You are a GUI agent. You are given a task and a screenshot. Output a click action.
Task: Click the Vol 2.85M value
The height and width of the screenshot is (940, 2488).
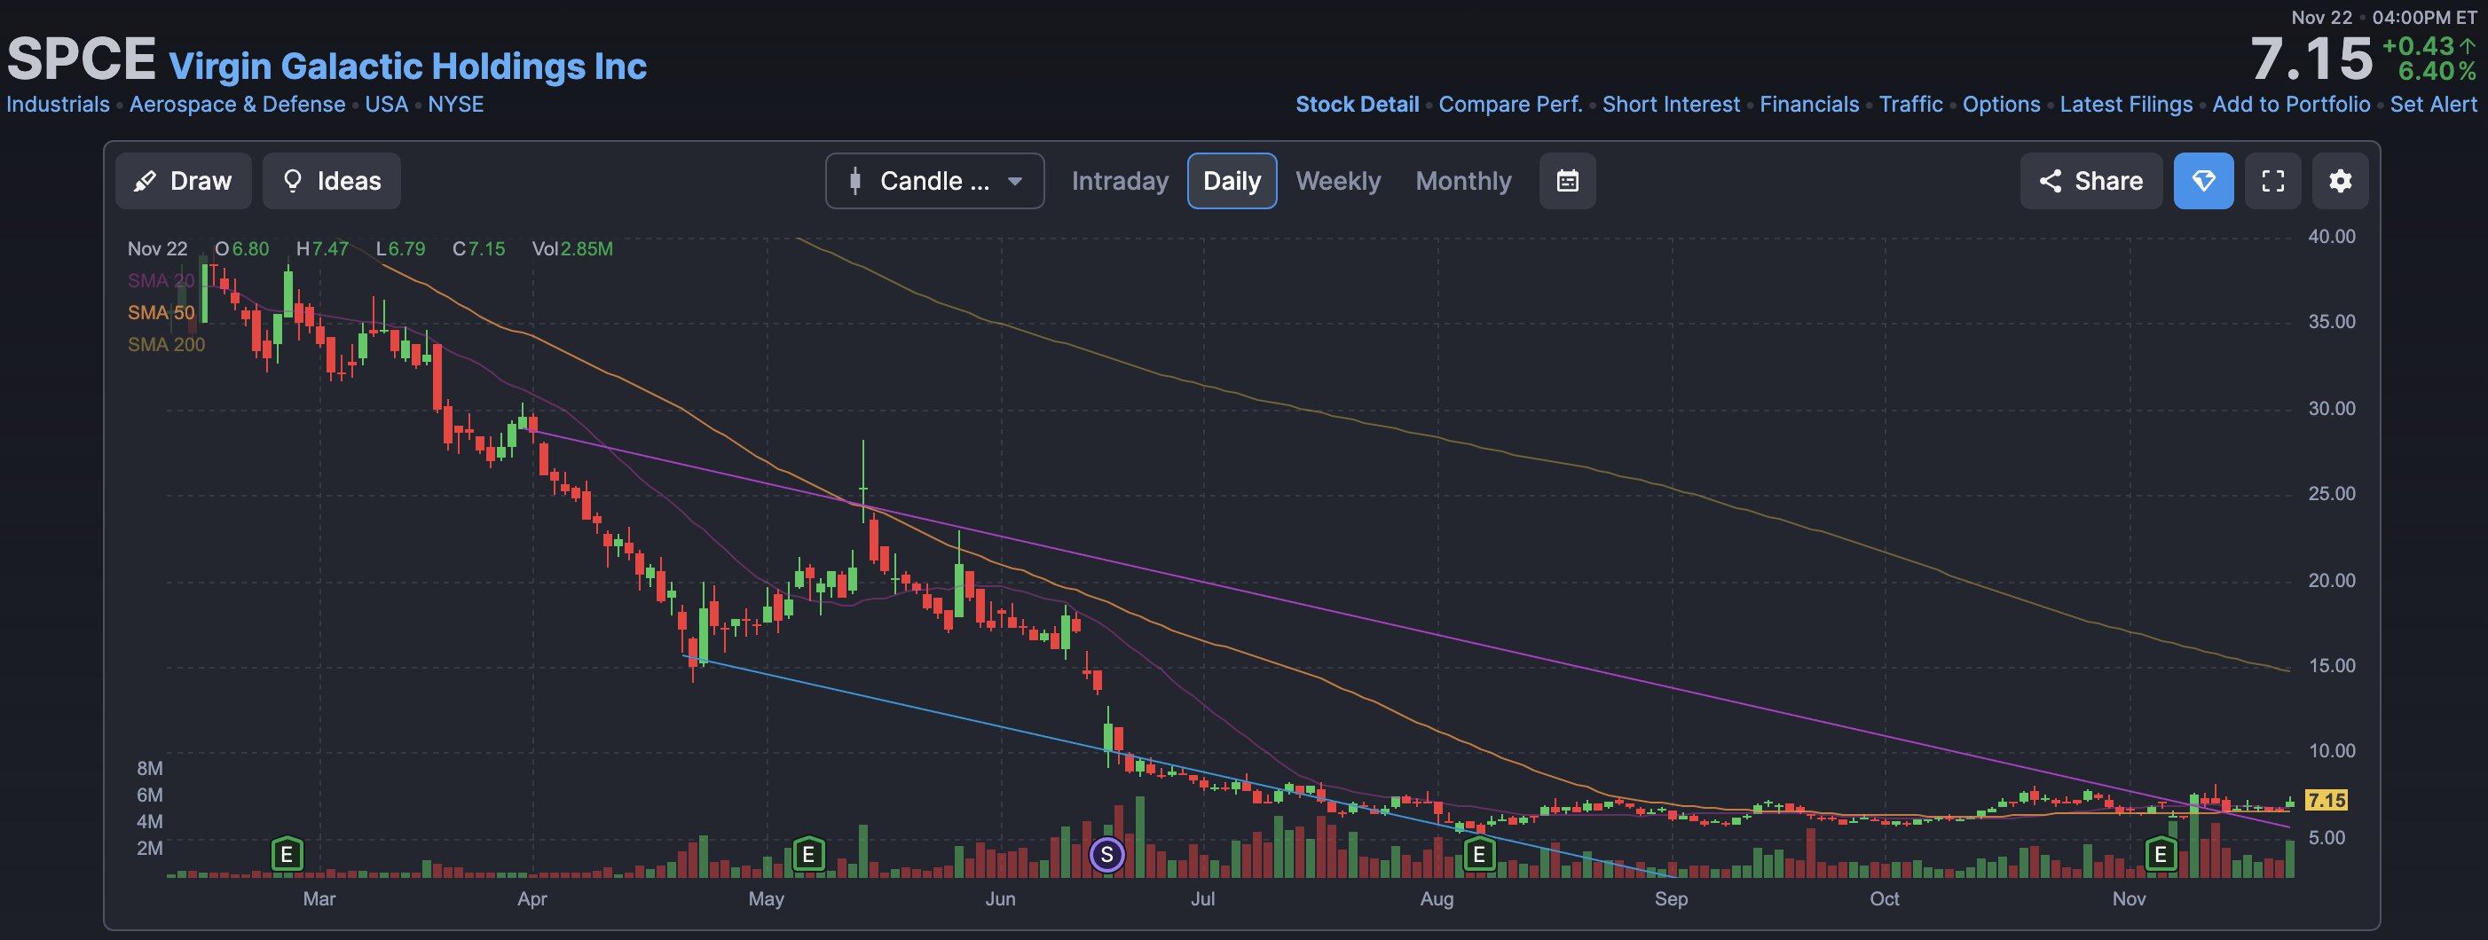point(571,248)
